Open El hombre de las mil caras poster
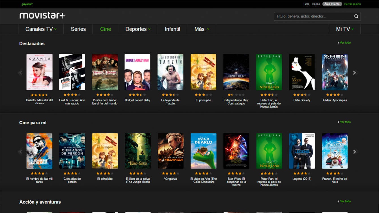The height and width of the screenshot is (213, 379). point(39,151)
